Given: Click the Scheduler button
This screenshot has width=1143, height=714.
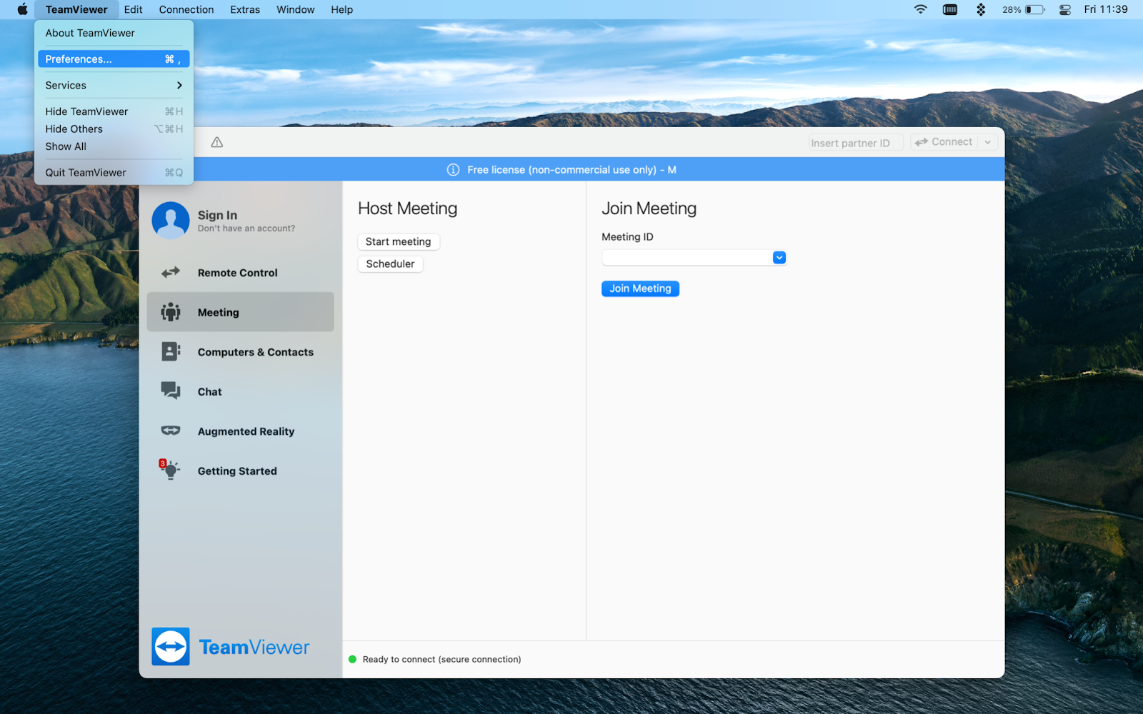Looking at the screenshot, I should (x=390, y=264).
